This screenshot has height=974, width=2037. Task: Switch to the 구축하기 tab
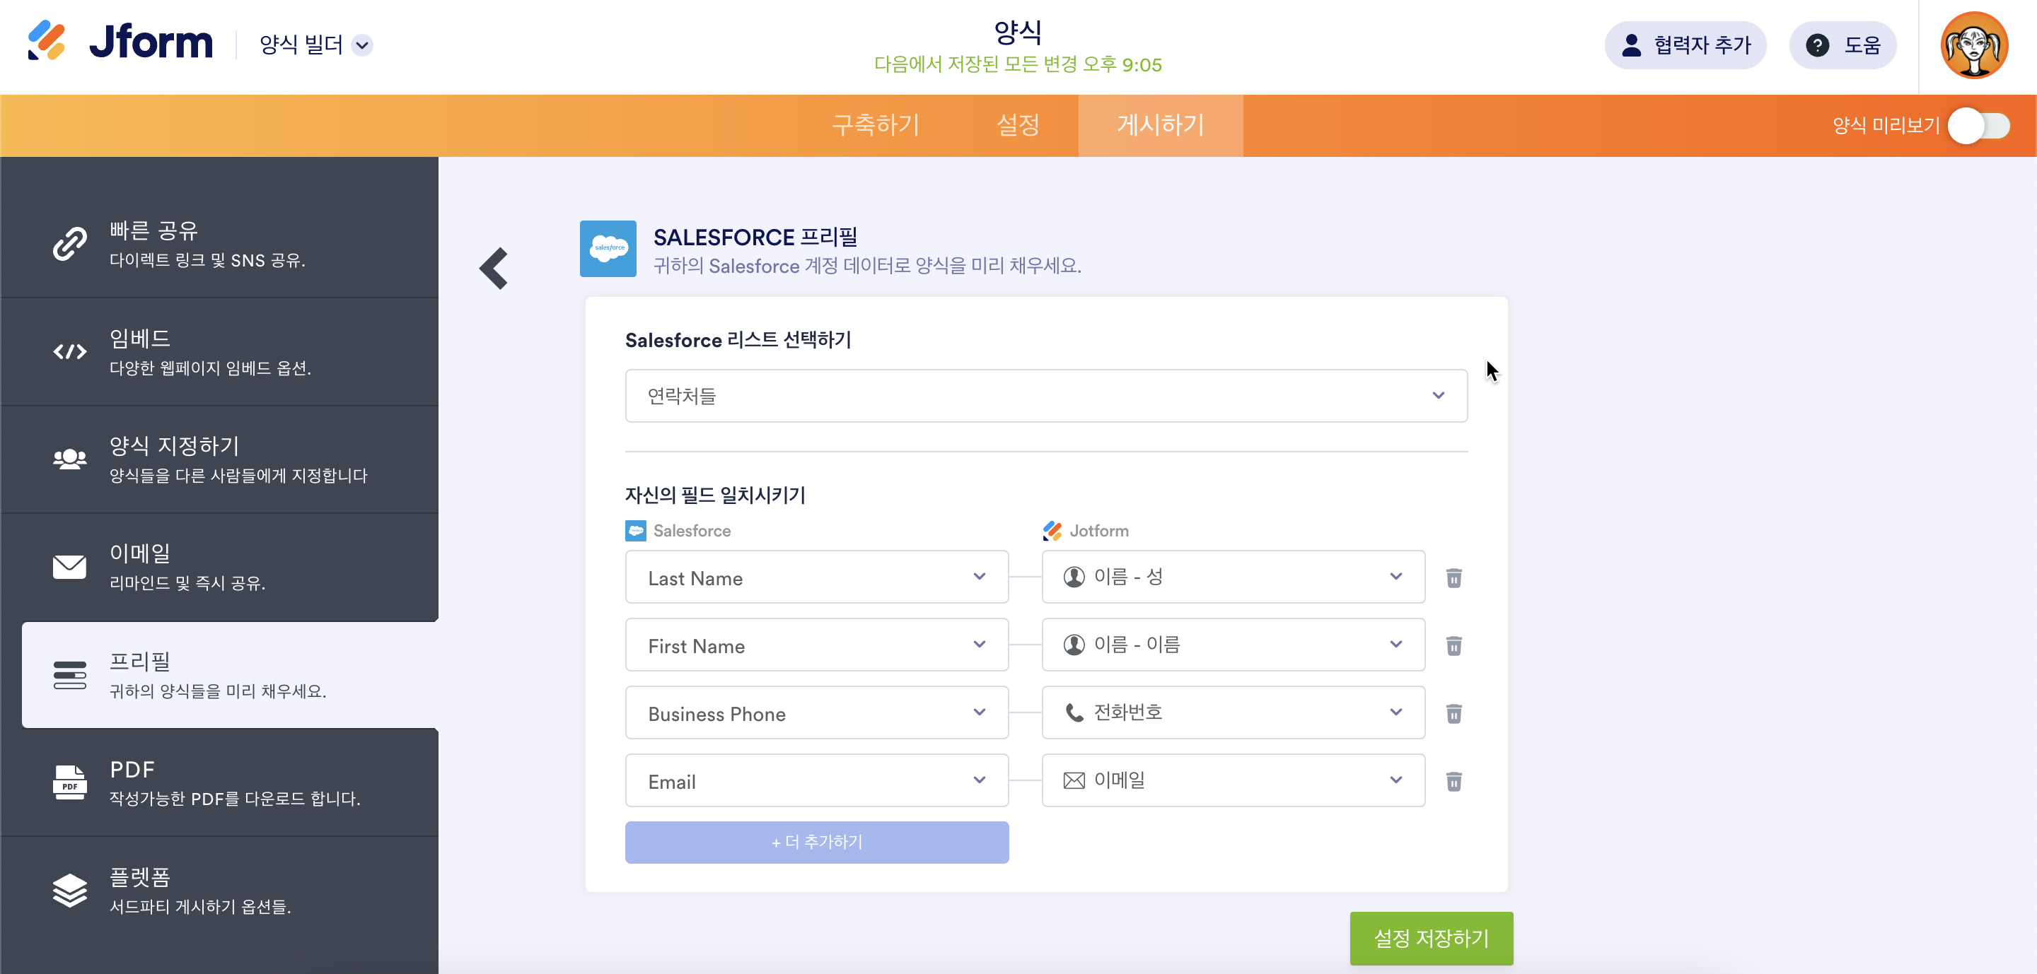click(876, 126)
